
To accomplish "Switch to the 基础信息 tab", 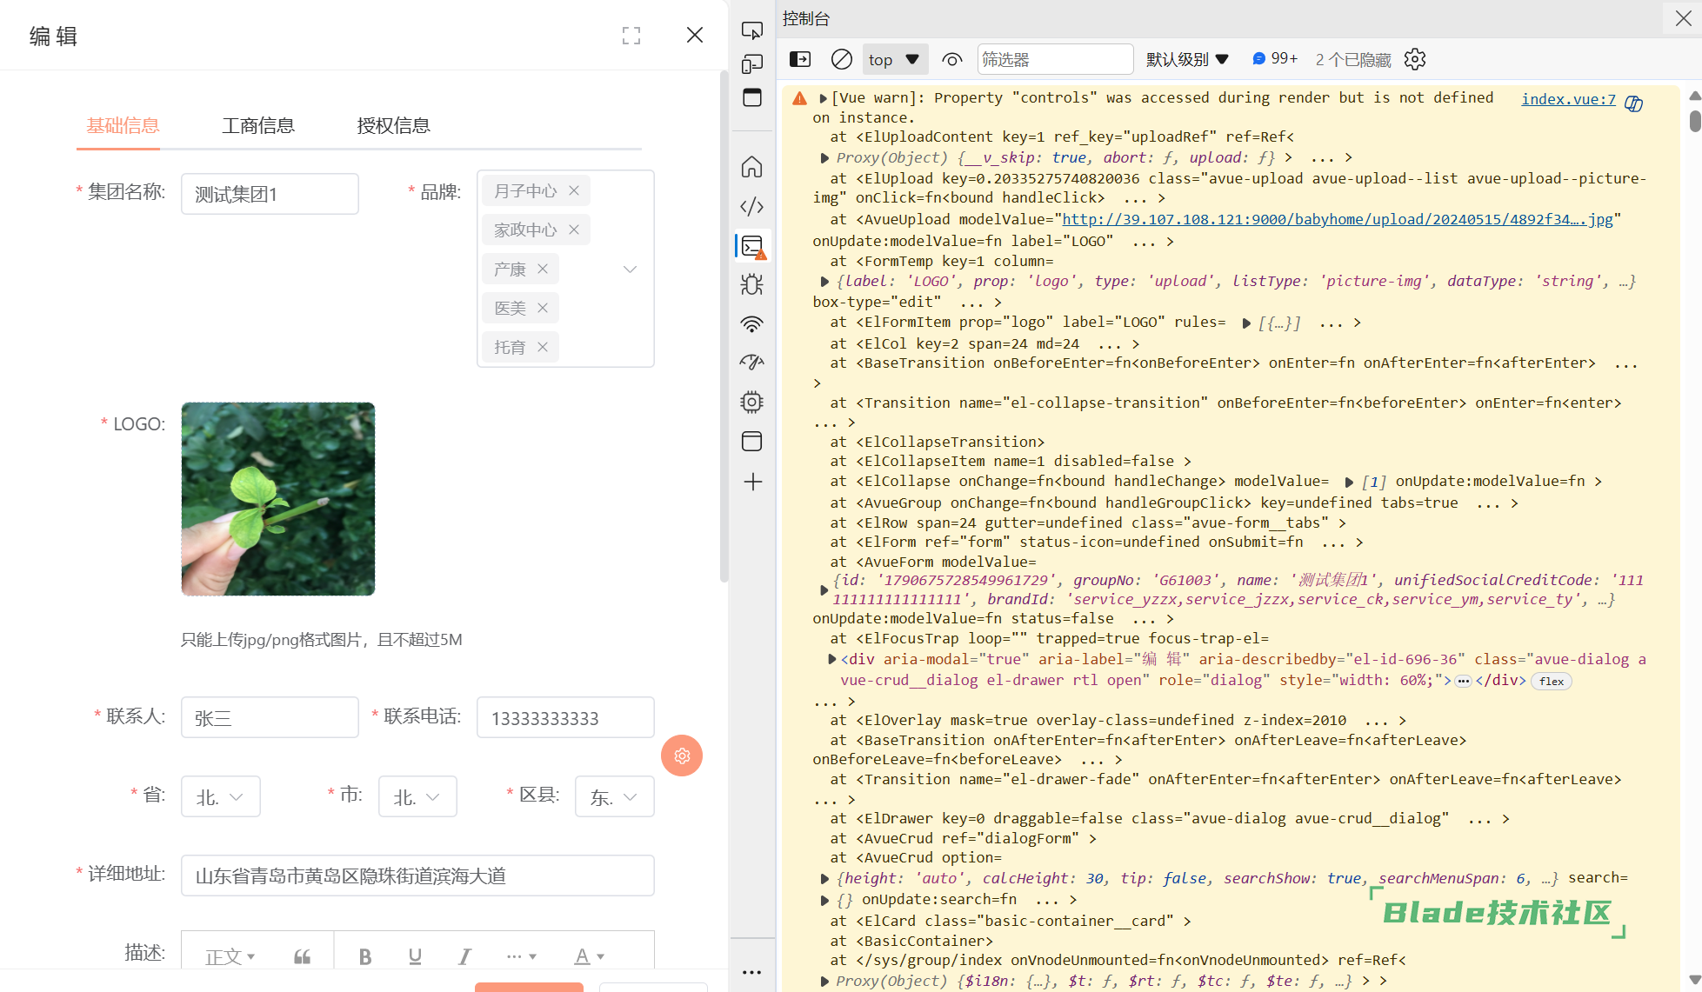I will coord(123,125).
